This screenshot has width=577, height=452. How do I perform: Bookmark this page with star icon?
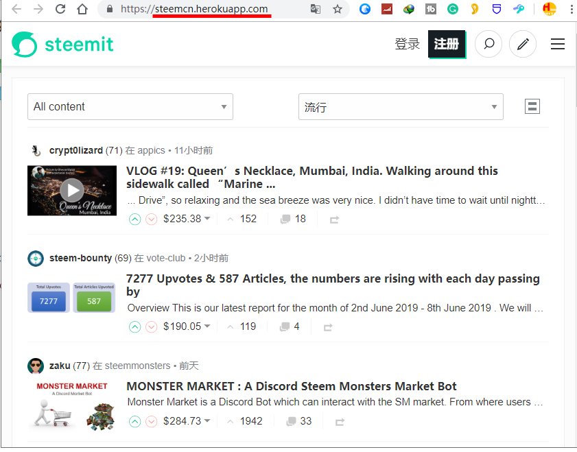(x=338, y=9)
